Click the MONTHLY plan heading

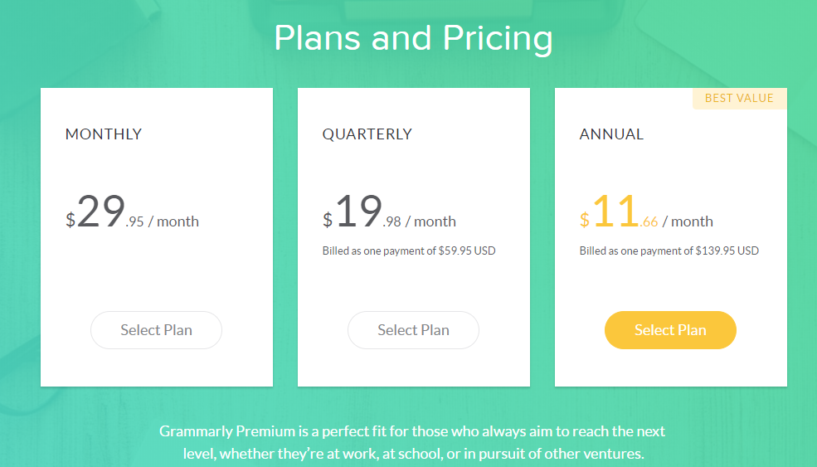point(104,134)
